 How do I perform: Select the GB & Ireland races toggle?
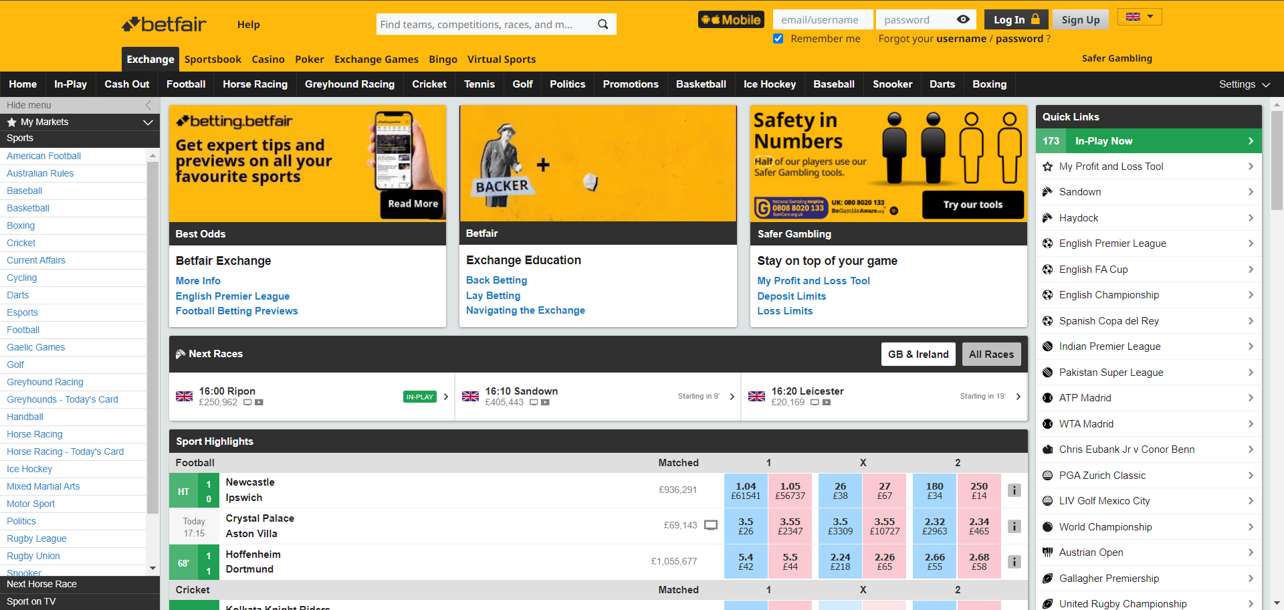(x=918, y=354)
